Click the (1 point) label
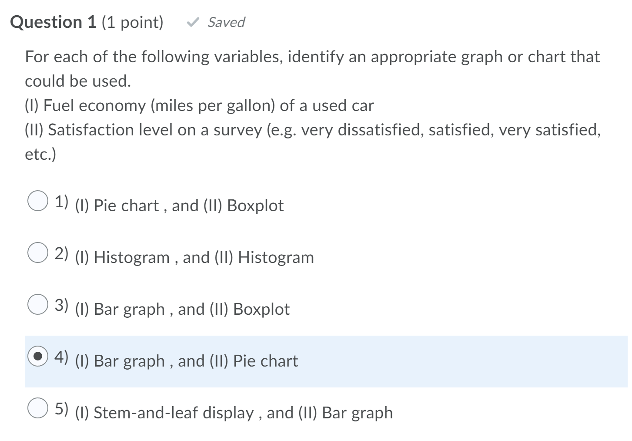632x441 pixels. tap(132, 22)
